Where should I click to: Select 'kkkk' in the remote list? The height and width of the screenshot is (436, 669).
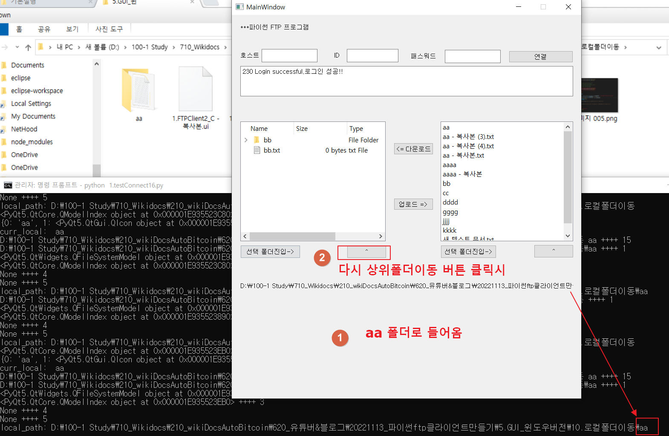click(450, 231)
